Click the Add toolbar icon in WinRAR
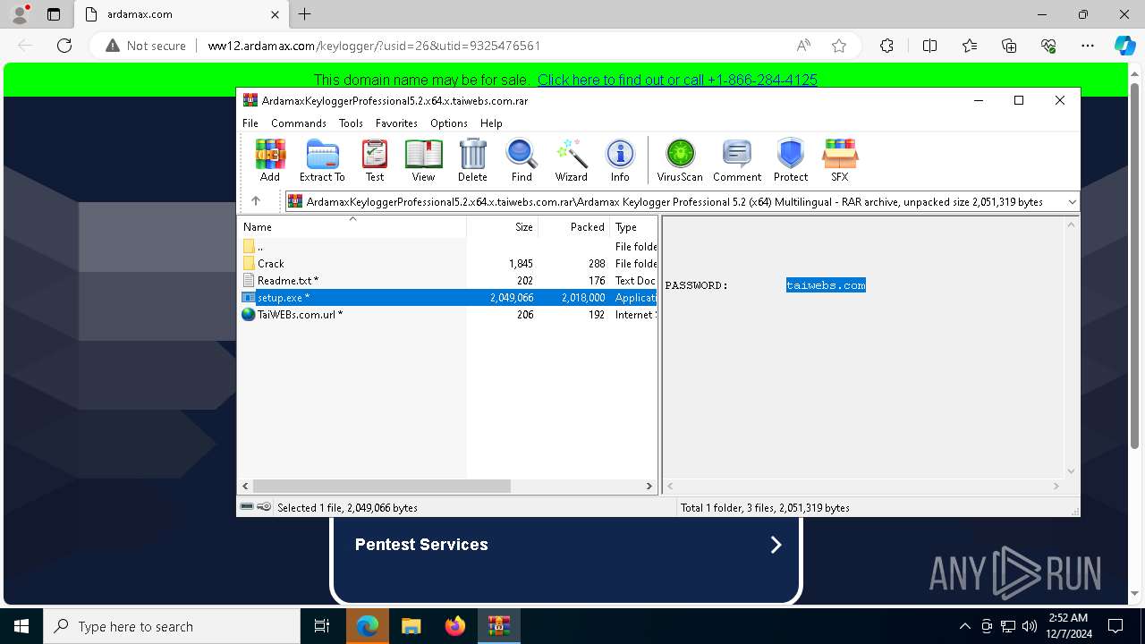This screenshot has width=1145, height=644. coord(269,160)
